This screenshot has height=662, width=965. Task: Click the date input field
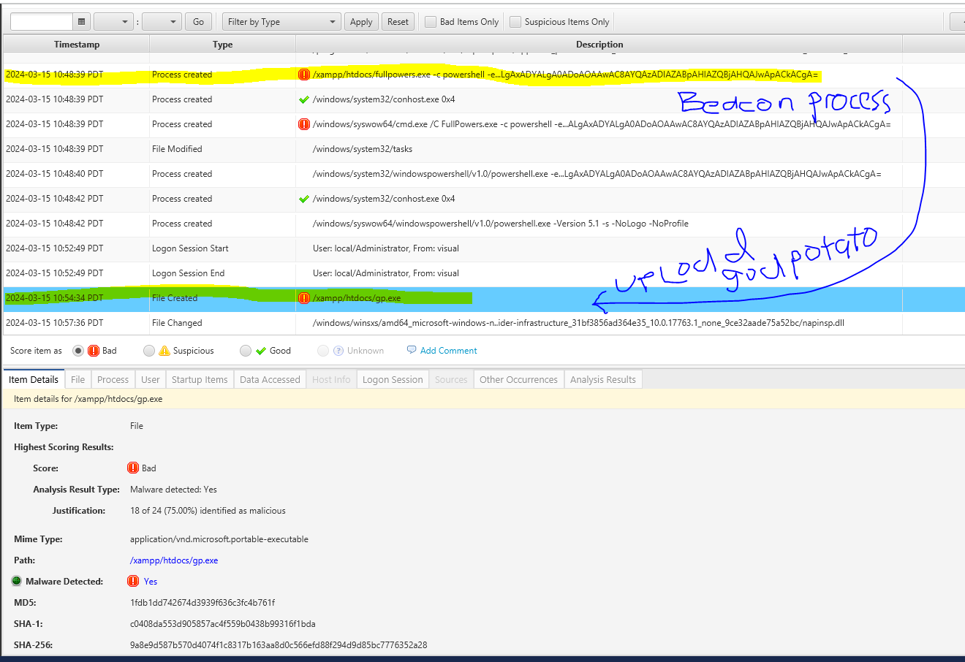(42, 22)
